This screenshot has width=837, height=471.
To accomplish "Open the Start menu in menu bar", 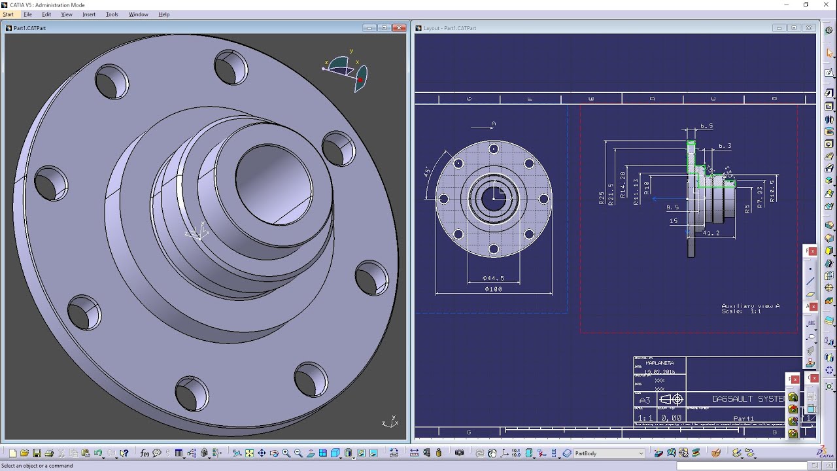I will (8, 14).
